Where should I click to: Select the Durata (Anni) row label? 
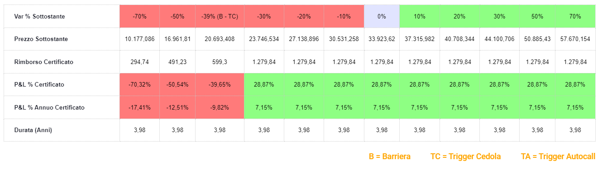(x=33, y=130)
